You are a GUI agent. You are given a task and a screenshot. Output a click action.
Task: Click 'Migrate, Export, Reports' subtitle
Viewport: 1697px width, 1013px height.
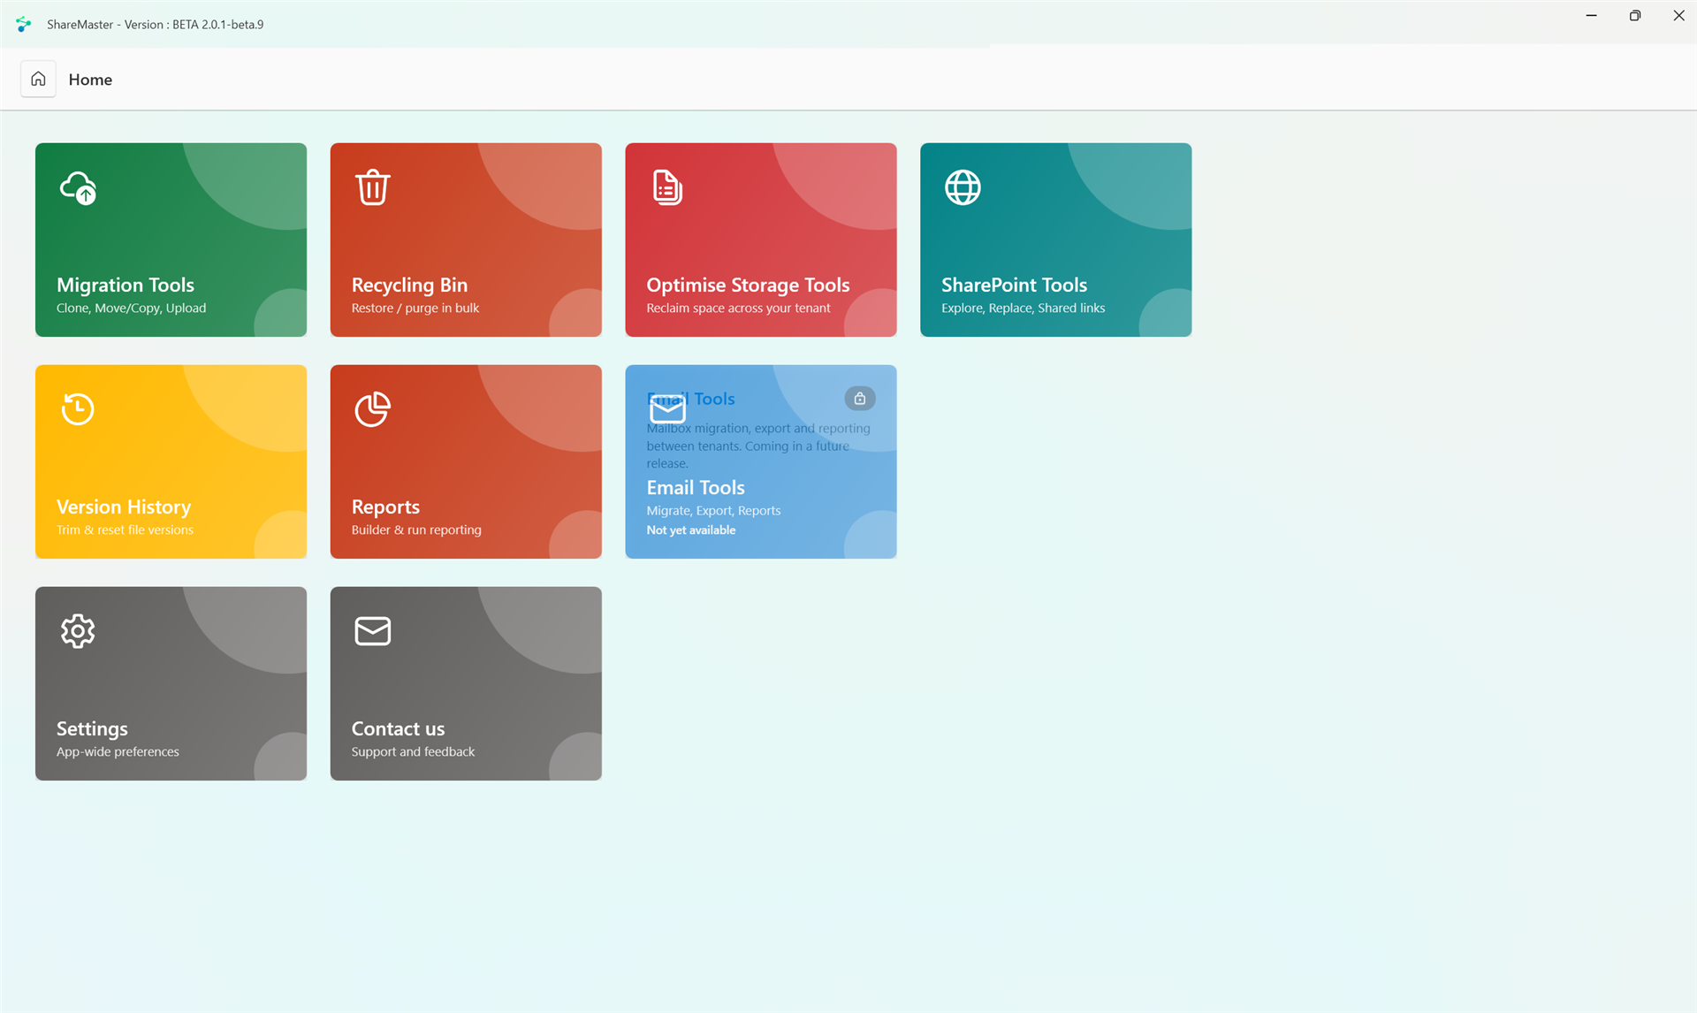tap(713, 510)
